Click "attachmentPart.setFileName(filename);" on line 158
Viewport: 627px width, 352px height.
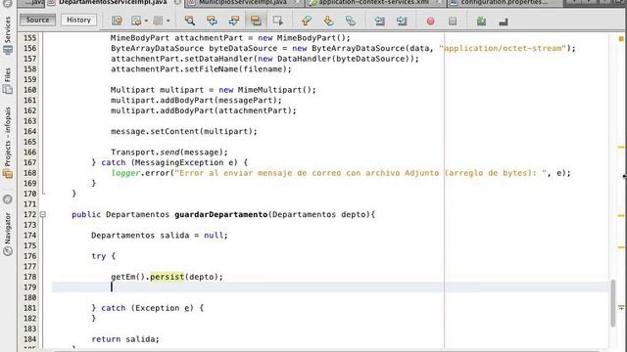[201, 69]
